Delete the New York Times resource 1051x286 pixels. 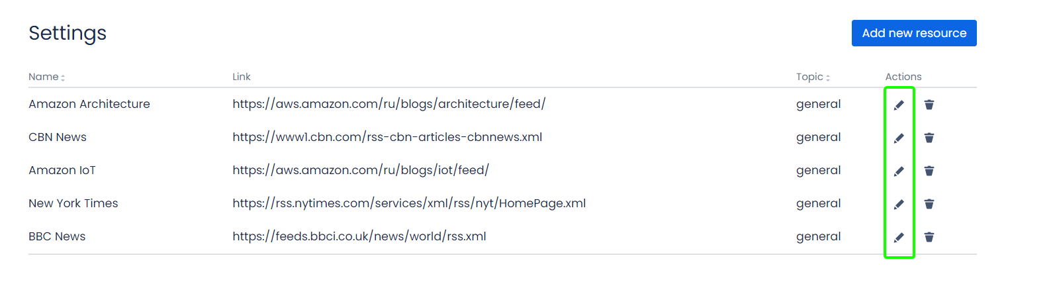coord(929,204)
